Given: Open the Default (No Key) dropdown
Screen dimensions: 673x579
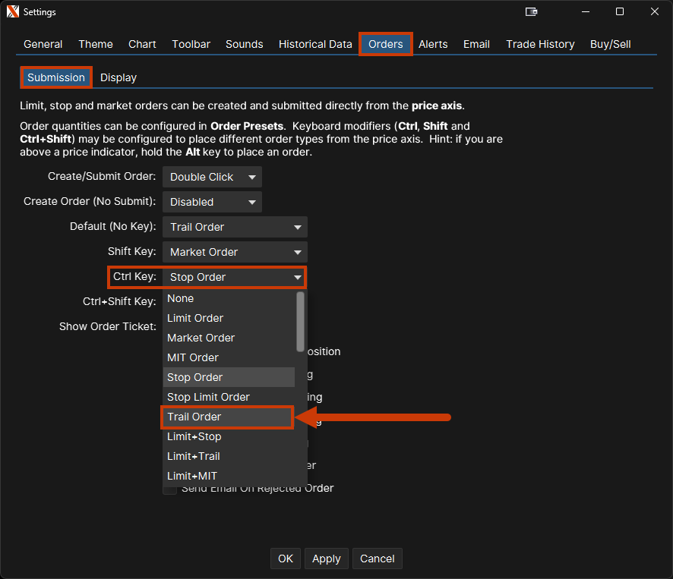Looking at the screenshot, I should (x=235, y=227).
